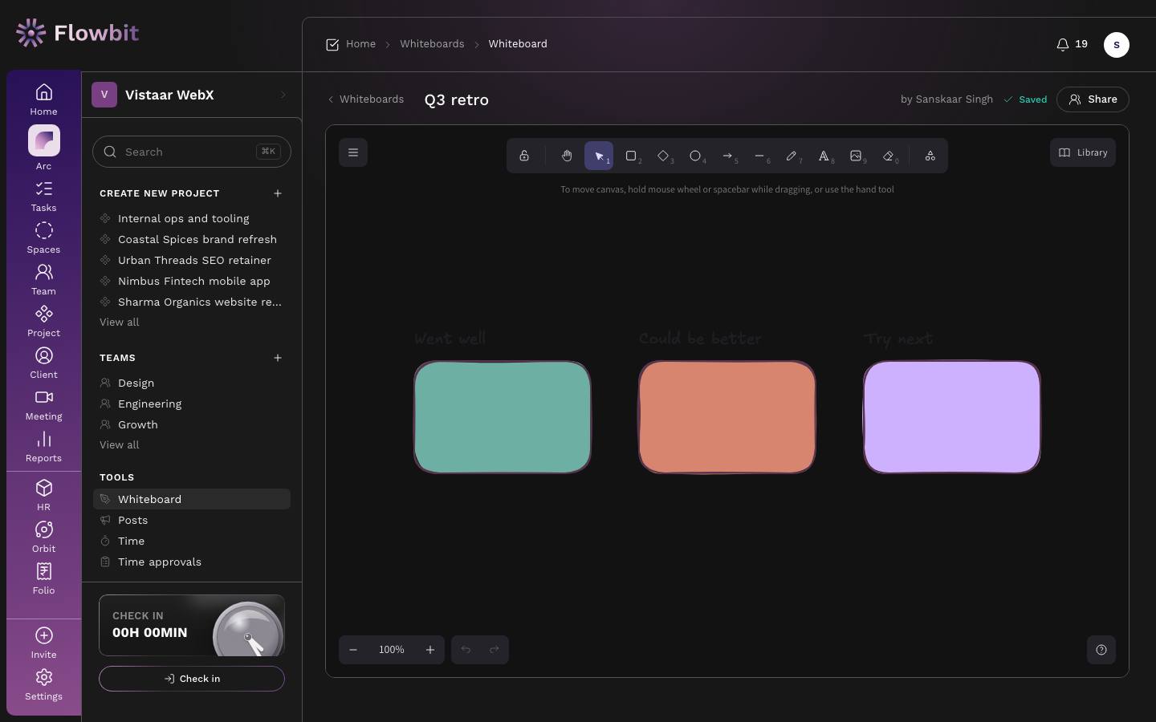Image resolution: width=1156 pixels, height=722 pixels.
Task: Select the Insert image tool
Action: [856, 156]
